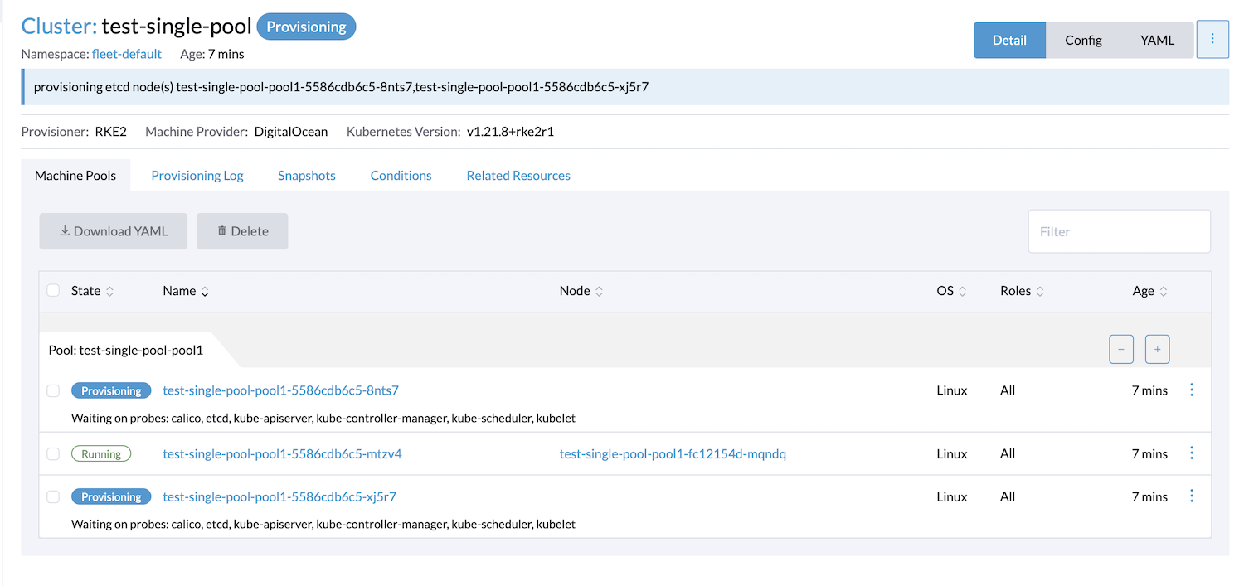Open the Provisioning Log tab
Image resolution: width=1244 pixels, height=586 pixels.
click(197, 175)
